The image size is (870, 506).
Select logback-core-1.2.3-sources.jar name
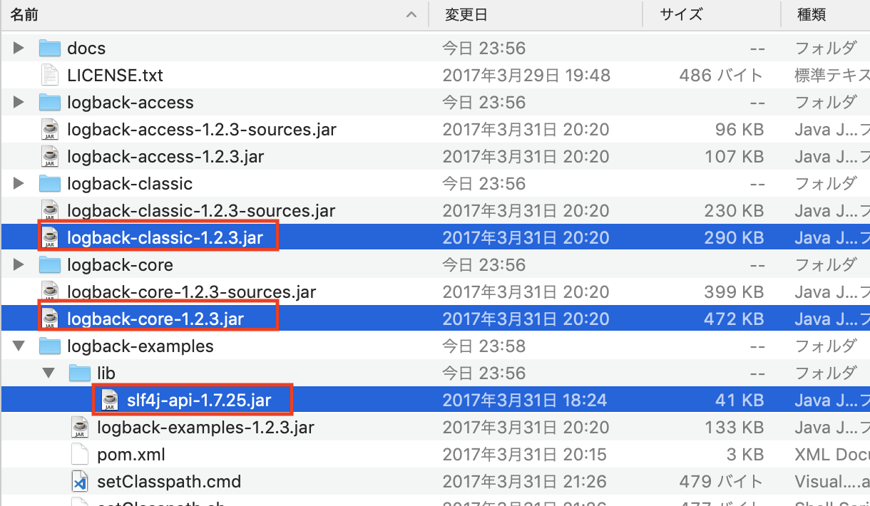(x=191, y=292)
